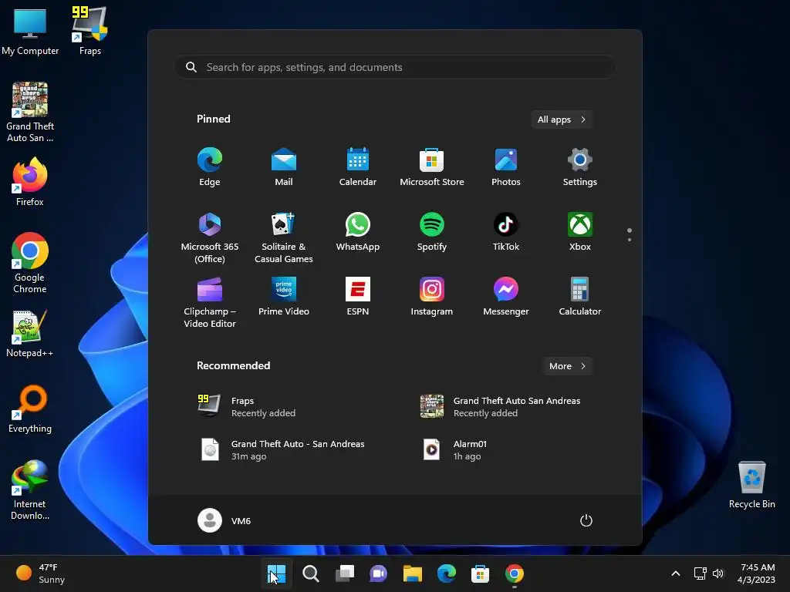Image resolution: width=790 pixels, height=592 pixels.
Task: Launch Messenger
Action: coord(506,297)
